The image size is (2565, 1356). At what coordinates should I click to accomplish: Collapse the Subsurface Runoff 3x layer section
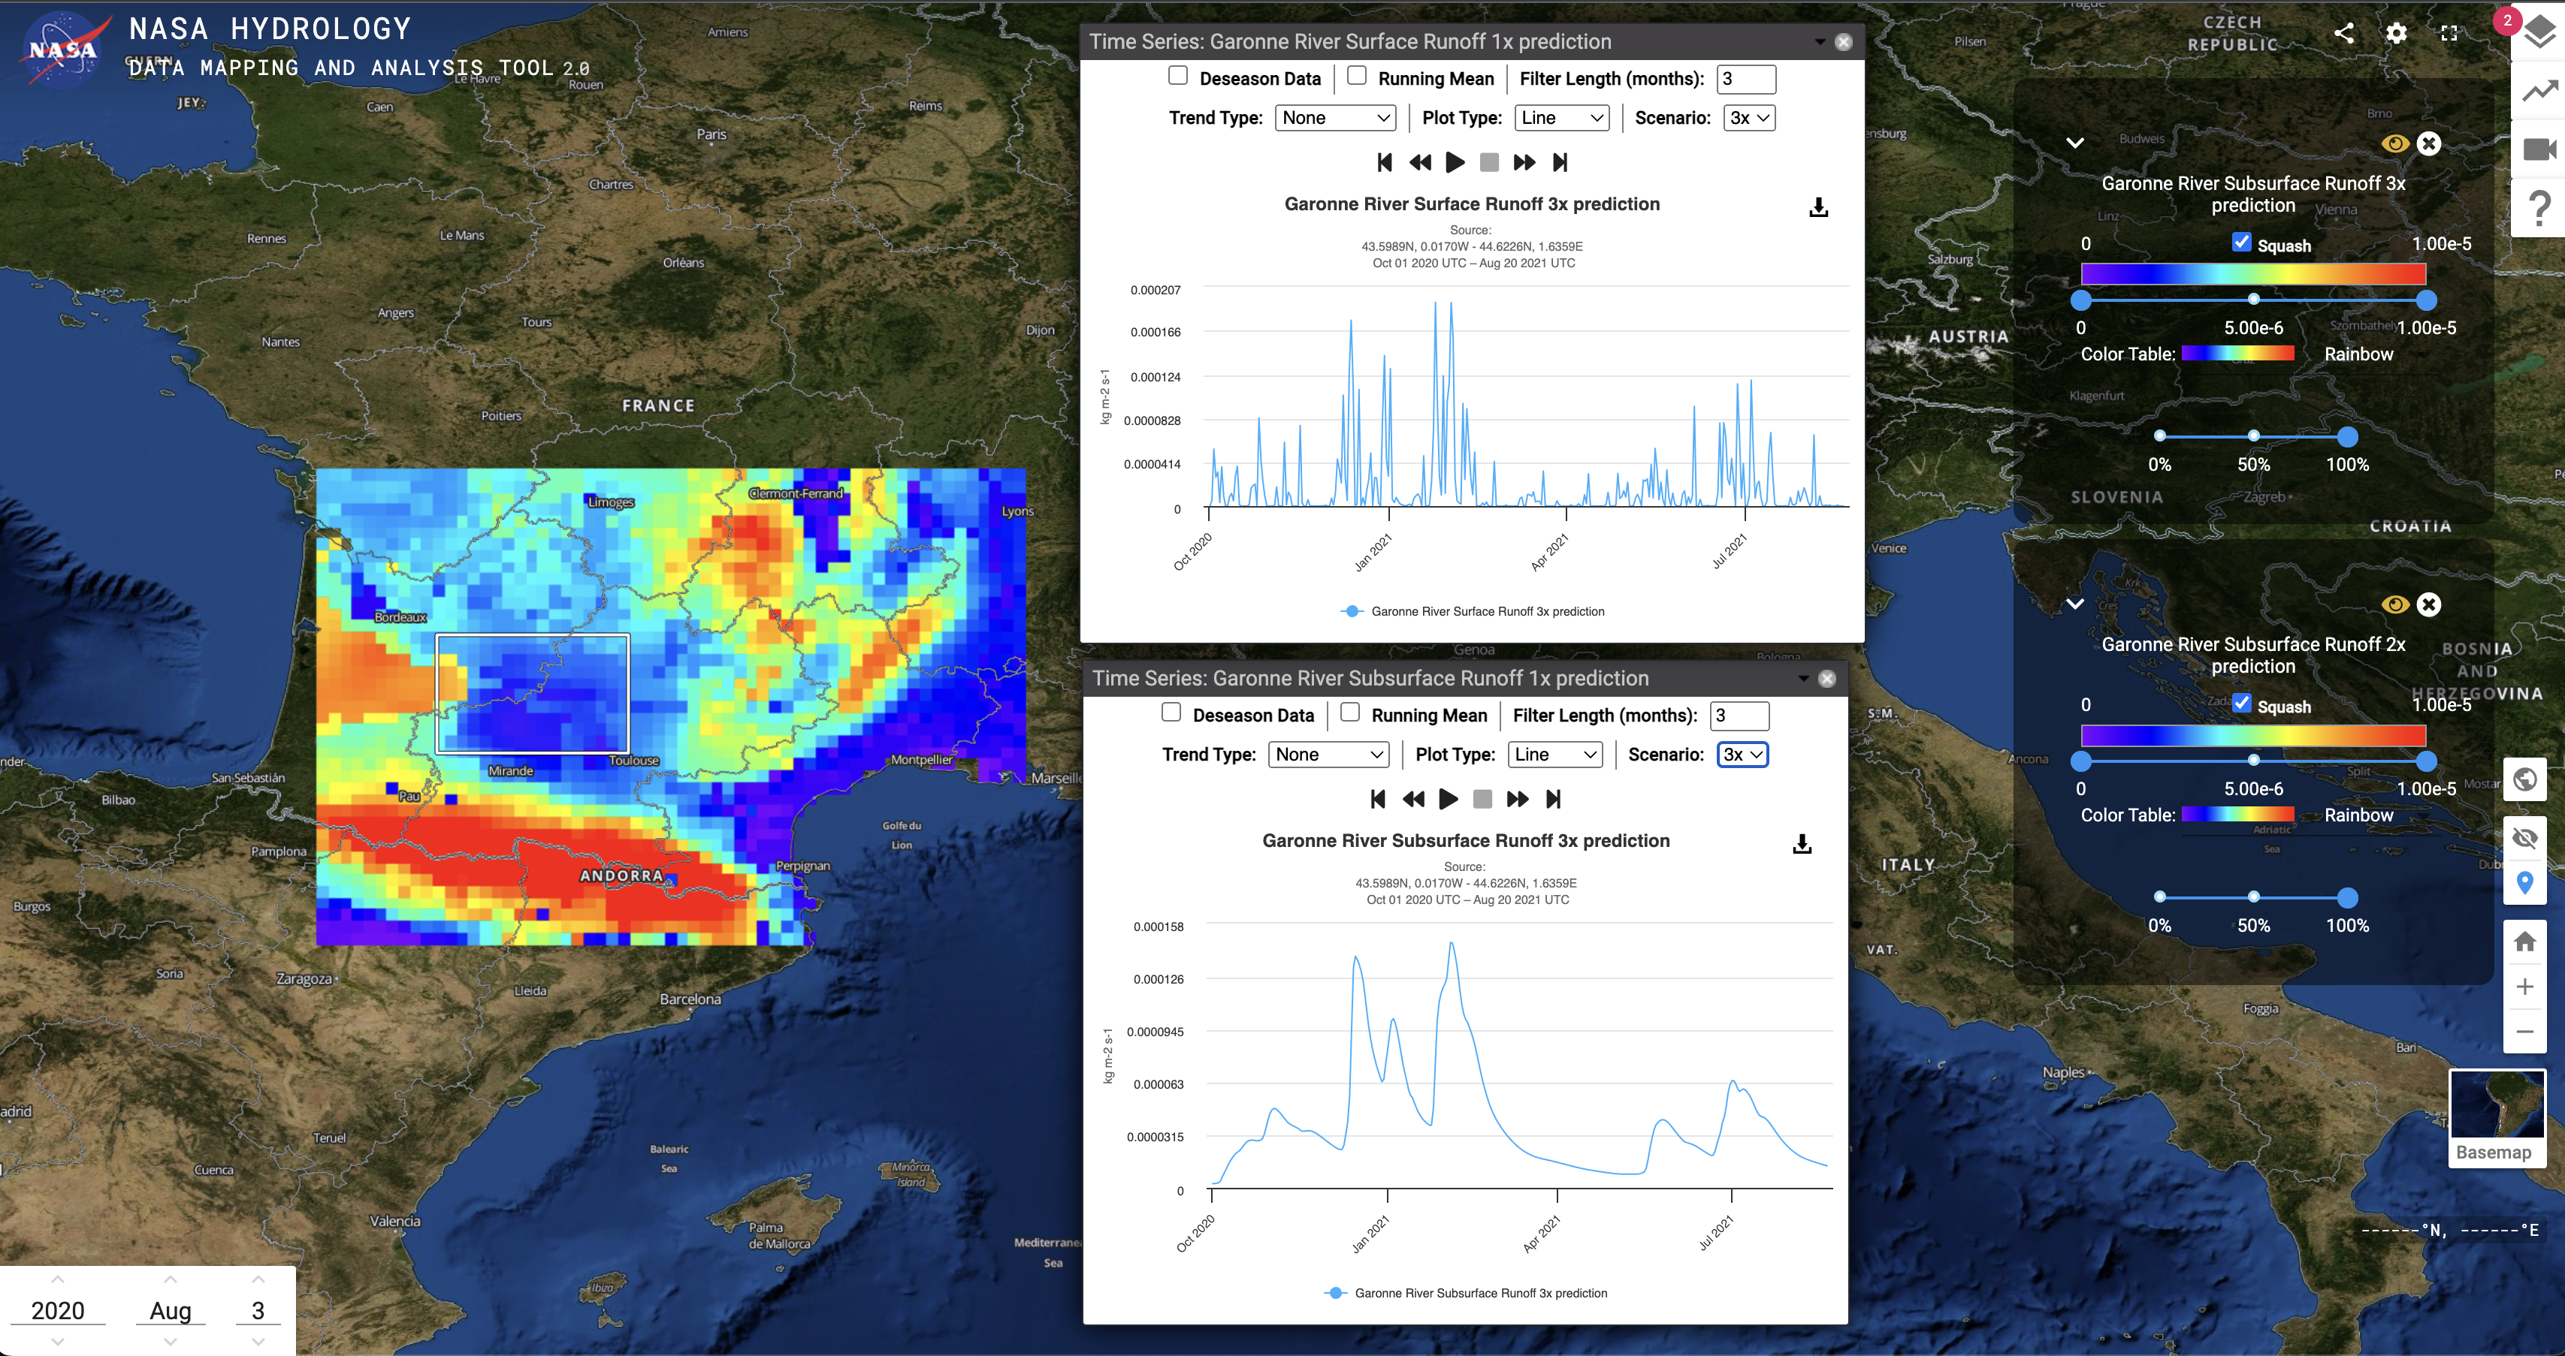point(2075,143)
